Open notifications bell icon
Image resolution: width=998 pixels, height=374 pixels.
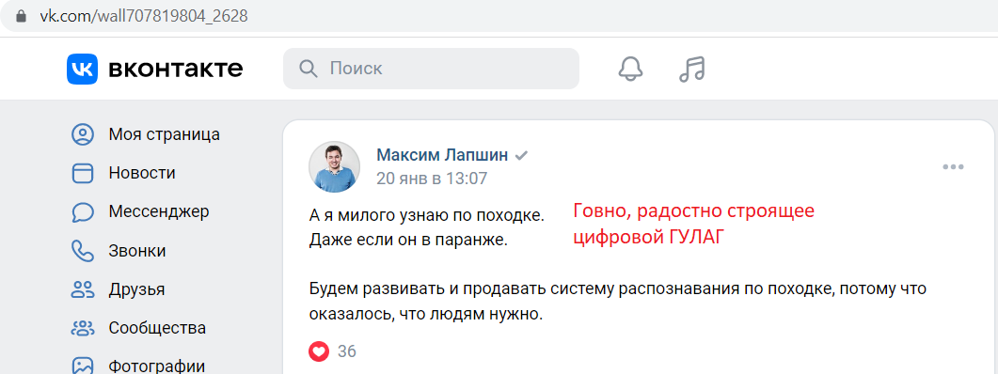pos(630,69)
